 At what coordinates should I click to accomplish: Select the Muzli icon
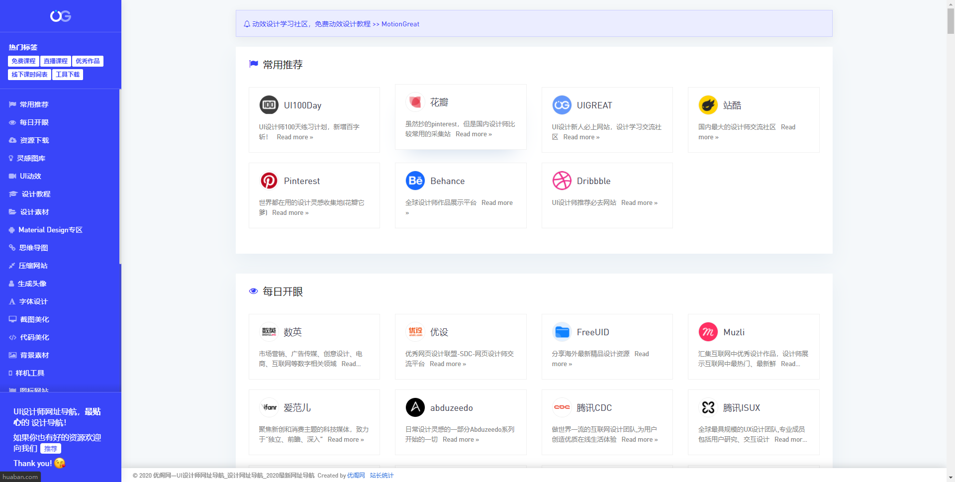point(708,332)
